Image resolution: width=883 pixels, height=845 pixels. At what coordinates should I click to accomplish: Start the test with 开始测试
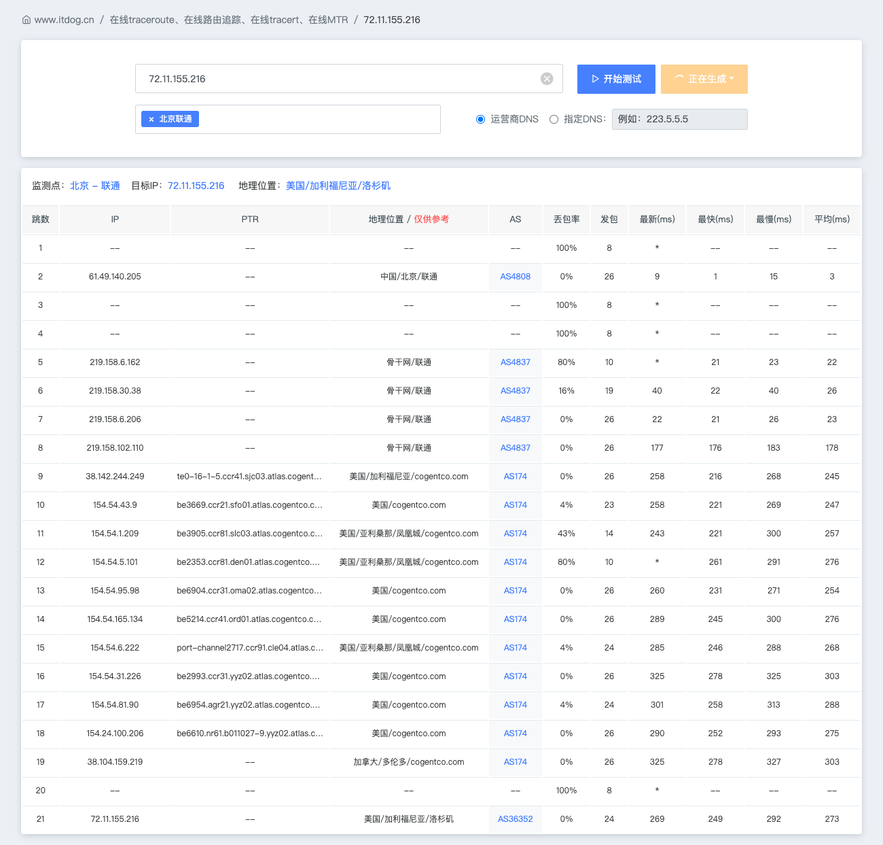click(616, 79)
